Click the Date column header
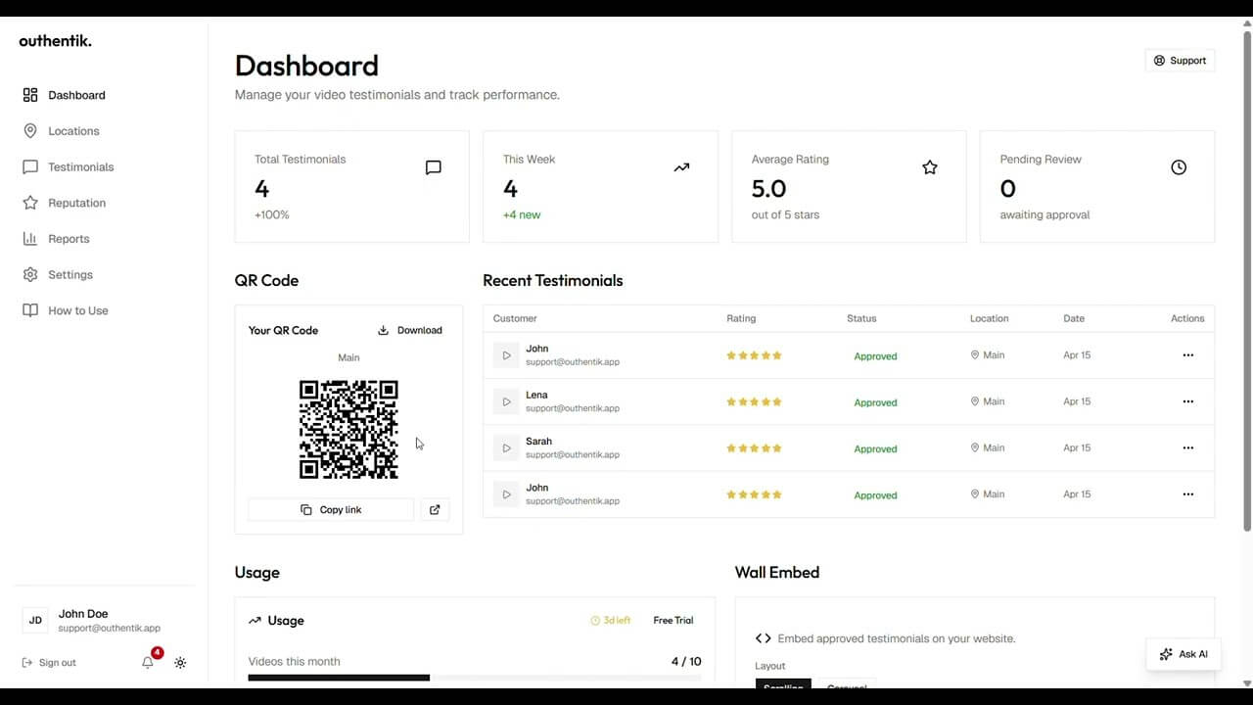 [1074, 318]
